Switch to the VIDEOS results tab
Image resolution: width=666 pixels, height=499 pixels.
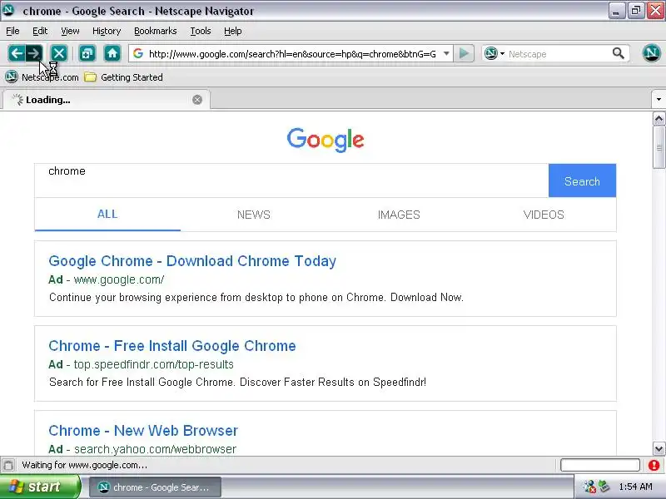tap(544, 215)
